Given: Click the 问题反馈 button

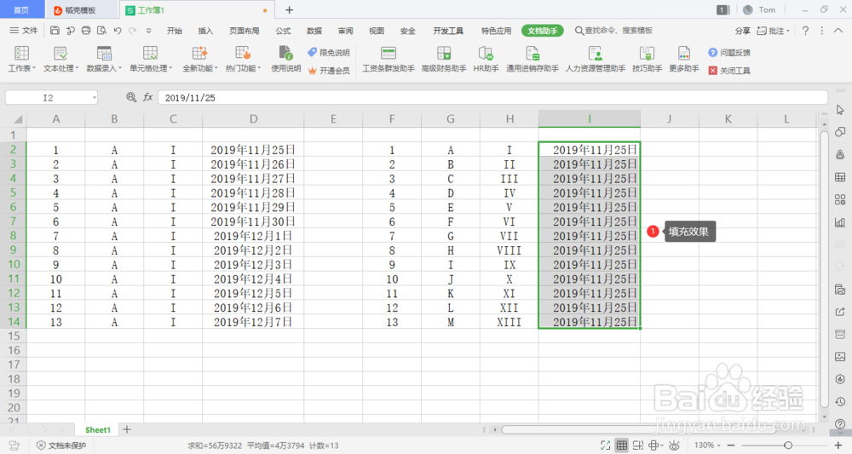Looking at the screenshot, I should [729, 53].
